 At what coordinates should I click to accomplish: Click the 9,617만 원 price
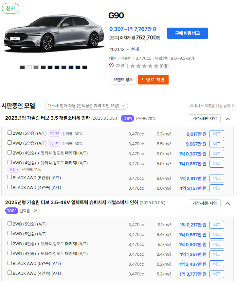coord(196,134)
